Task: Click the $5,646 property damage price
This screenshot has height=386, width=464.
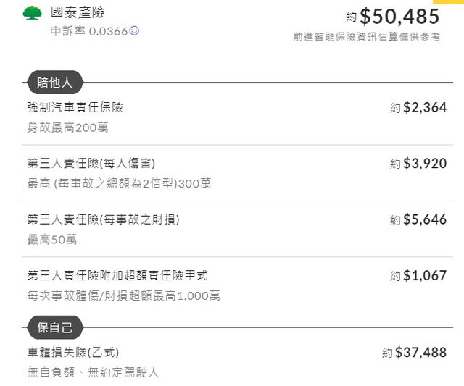Action: pos(425,219)
